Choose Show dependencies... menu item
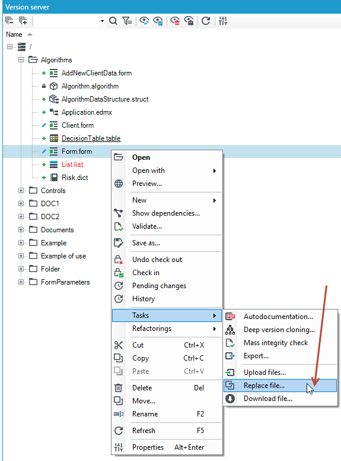 (x=167, y=213)
